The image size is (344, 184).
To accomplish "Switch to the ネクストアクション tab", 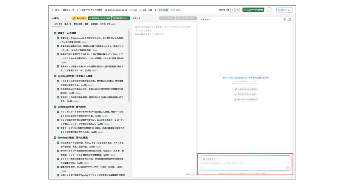I will [x=107, y=24].
